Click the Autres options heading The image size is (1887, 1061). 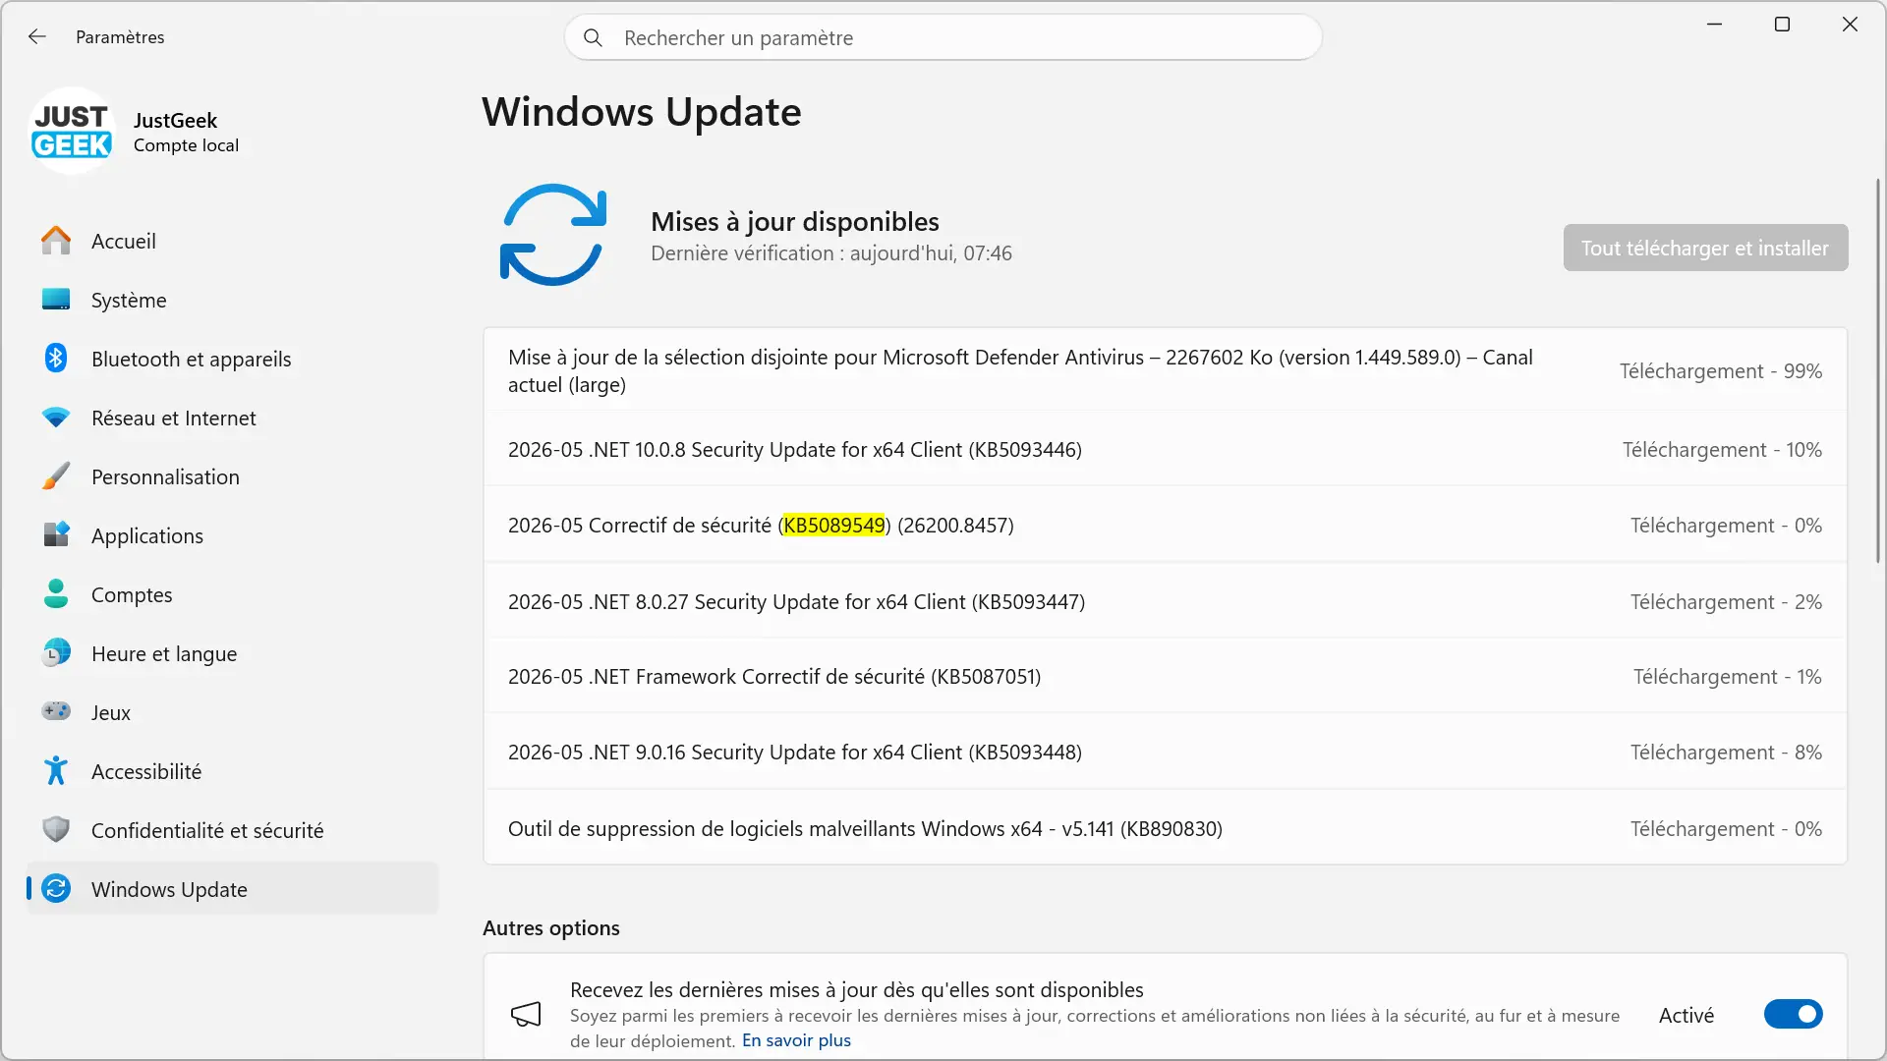click(x=550, y=927)
